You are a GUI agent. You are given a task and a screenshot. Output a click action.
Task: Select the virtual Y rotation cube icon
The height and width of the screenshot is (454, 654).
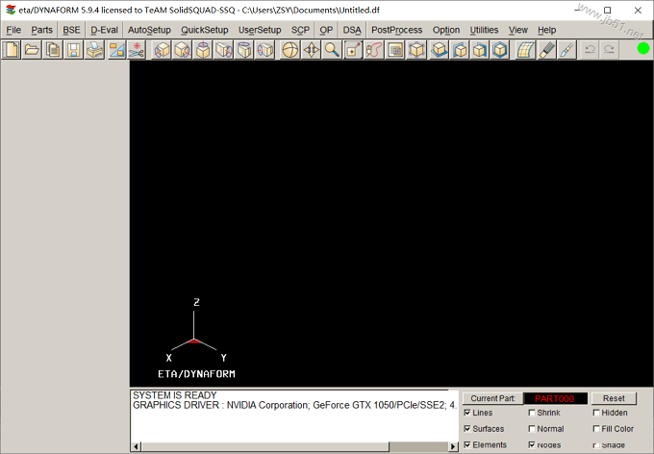click(183, 50)
